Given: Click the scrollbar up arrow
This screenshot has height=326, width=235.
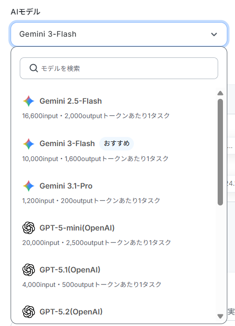Looking at the screenshot, I should point(220,93).
